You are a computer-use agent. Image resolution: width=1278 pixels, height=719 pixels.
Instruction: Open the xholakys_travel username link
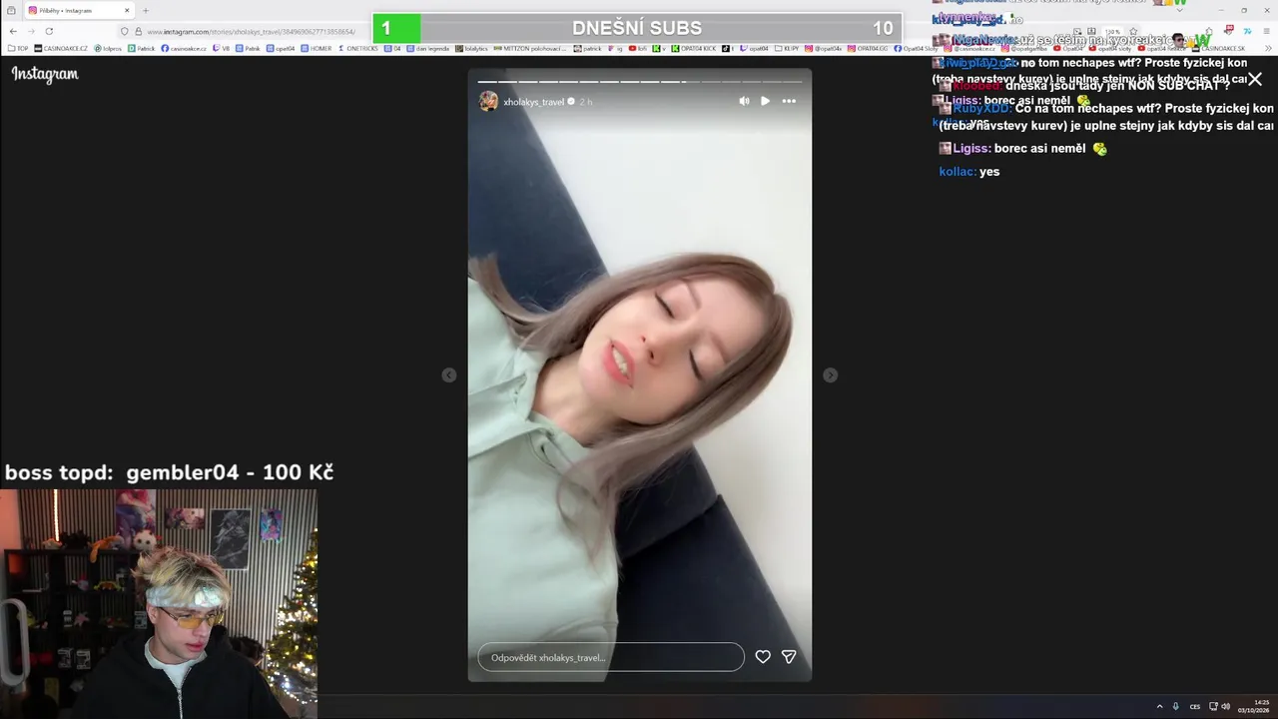pos(534,102)
